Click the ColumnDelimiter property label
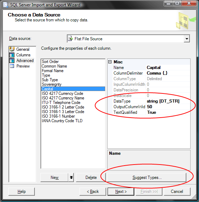Image resolution: width=199 pixels, height=202 pixels. pos(128,73)
